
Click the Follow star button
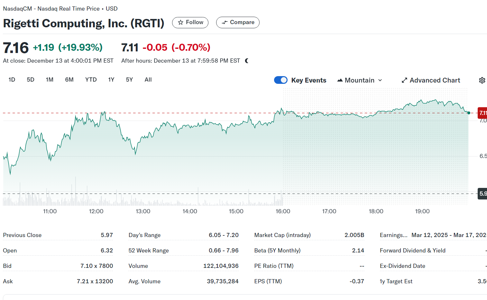pyautogui.click(x=190, y=22)
